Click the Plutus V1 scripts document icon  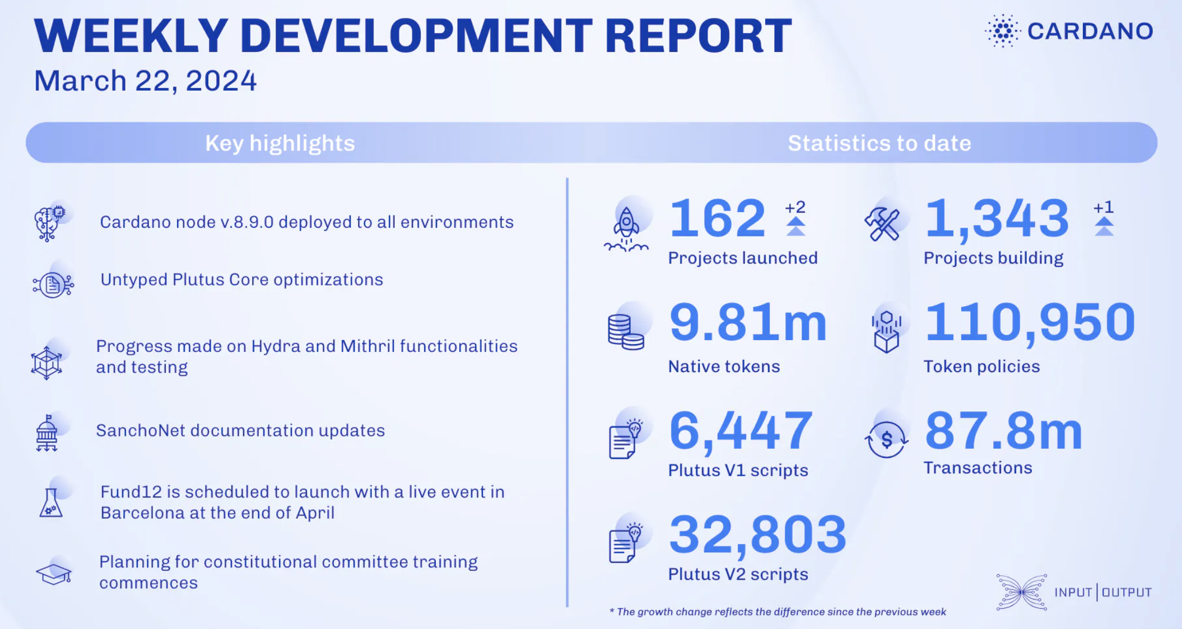[624, 440]
